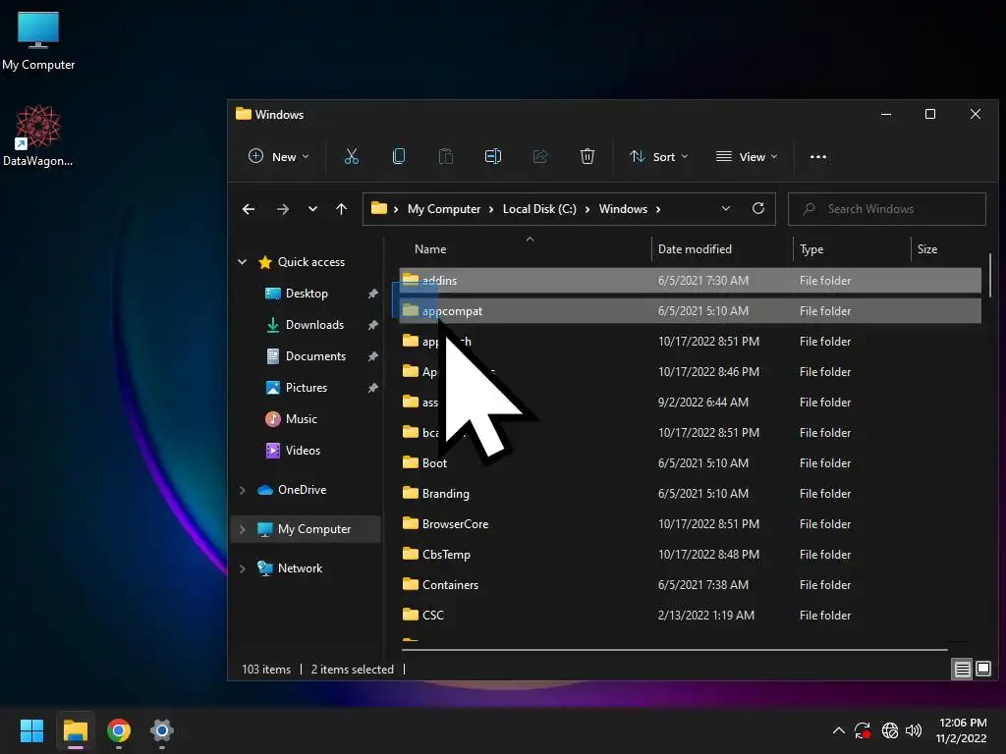The height and width of the screenshot is (754, 1006).
Task: Click the Cut scissors icon
Action: coord(352,156)
